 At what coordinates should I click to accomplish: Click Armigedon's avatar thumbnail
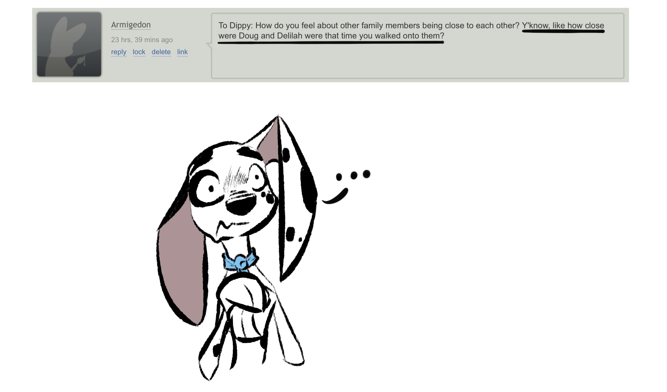tap(69, 44)
